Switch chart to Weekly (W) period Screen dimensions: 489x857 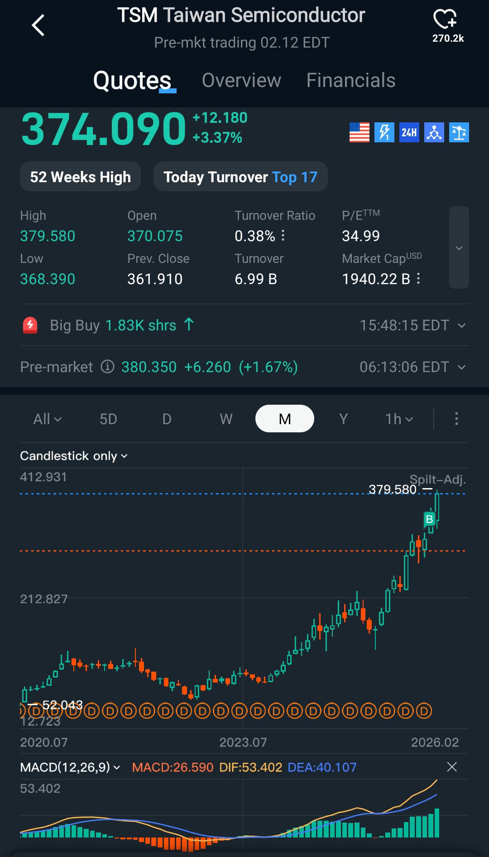[x=226, y=419]
